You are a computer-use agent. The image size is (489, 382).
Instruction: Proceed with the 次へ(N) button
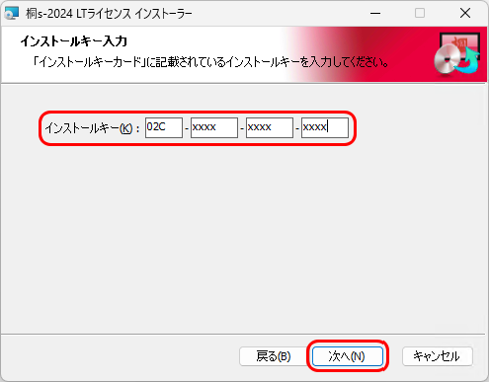tap(348, 356)
